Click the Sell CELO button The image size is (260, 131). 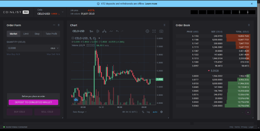[x=47, y=112]
